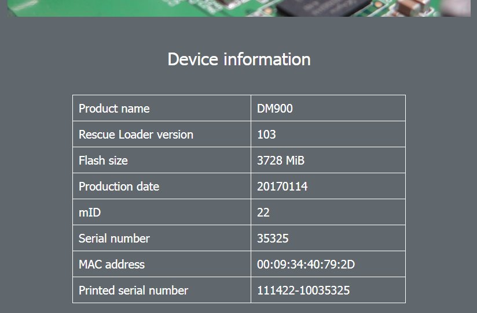This screenshot has width=477, height=313.
Task: Select the Printed serial number label
Action: pos(133,290)
